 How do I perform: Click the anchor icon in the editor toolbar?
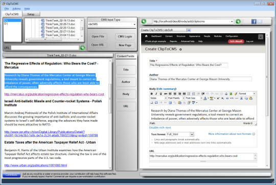(x=226, y=94)
